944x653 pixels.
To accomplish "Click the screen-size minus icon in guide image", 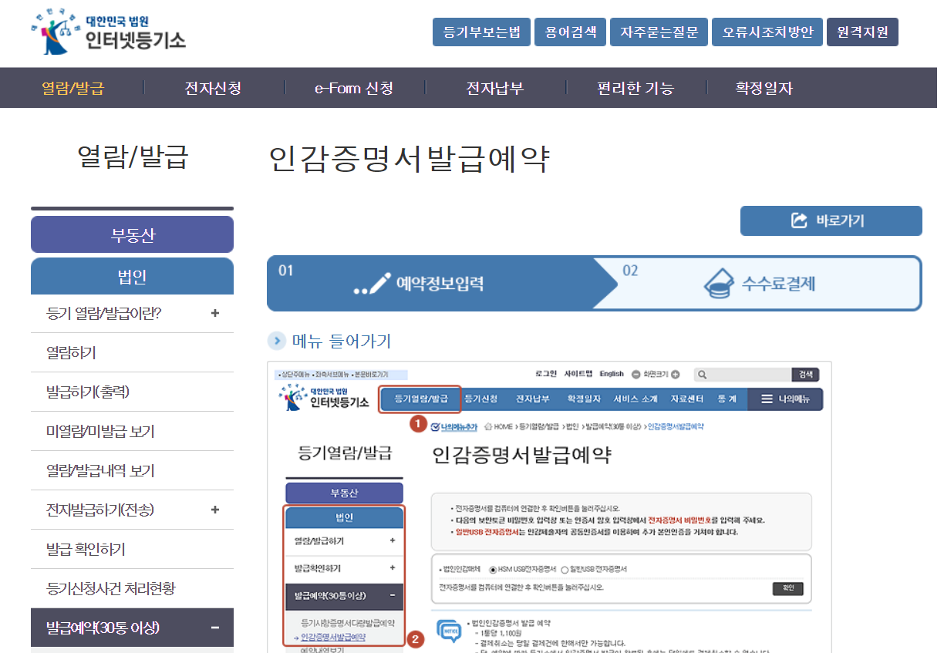I will tap(636, 375).
